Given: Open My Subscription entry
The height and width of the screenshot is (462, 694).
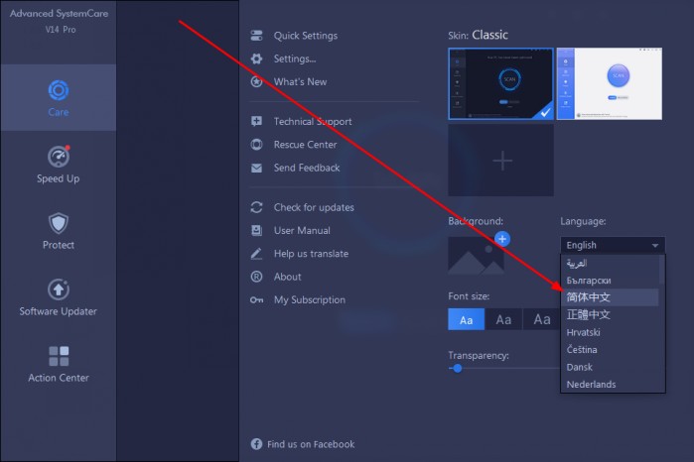Looking at the screenshot, I should [x=310, y=299].
